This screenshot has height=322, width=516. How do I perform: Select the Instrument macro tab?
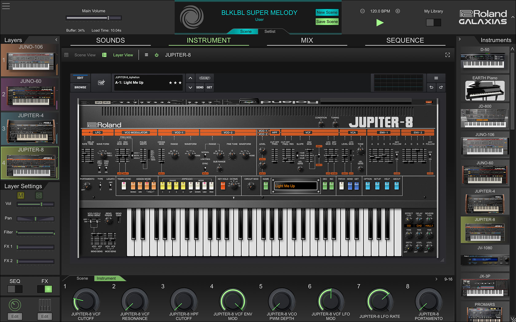click(x=106, y=278)
